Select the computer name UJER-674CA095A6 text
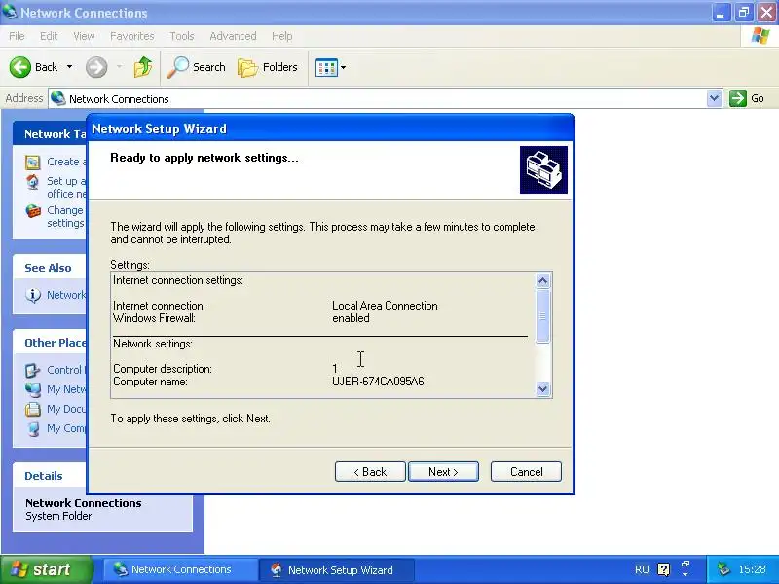Viewport: 779px width, 584px height. pos(378,382)
